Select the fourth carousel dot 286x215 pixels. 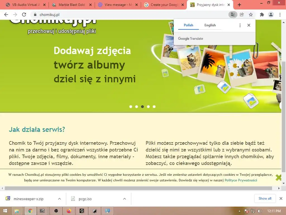[x=148, y=107]
